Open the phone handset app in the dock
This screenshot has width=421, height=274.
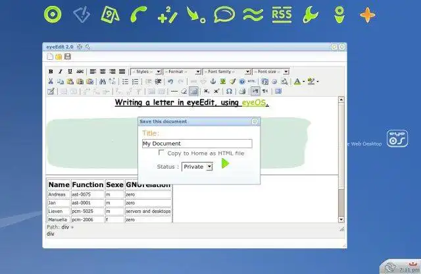coord(139,14)
